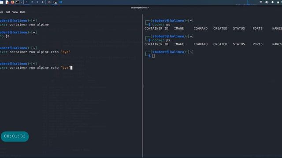Open the file manager from the panel
The width and height of the screenshot is (282, 158).
click(x=1, y=2)
